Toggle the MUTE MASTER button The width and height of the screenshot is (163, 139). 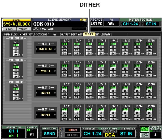[145, 135]
